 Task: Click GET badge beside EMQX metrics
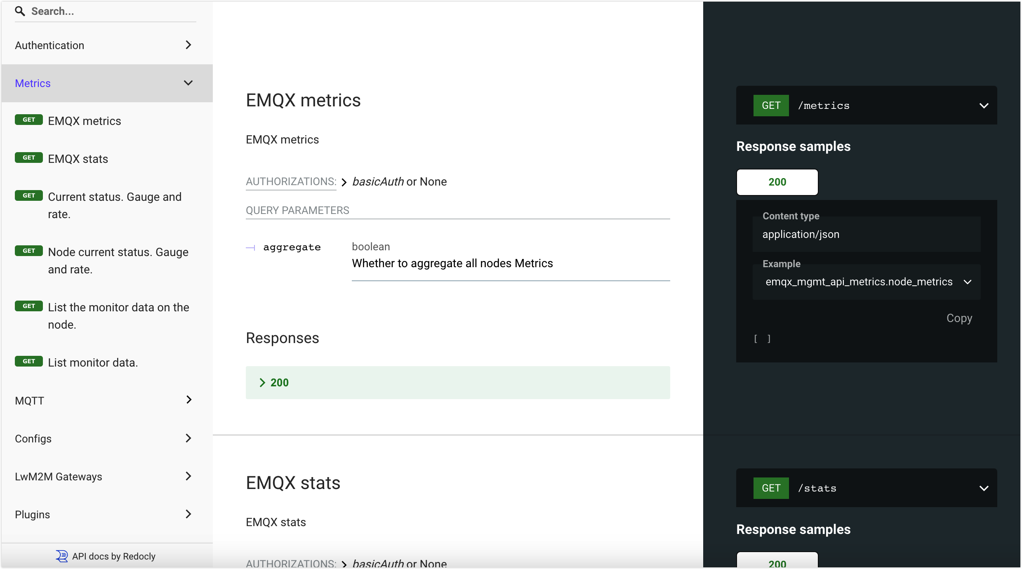(x=29, y=120)
